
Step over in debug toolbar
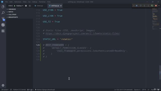[x=140, y=6]
